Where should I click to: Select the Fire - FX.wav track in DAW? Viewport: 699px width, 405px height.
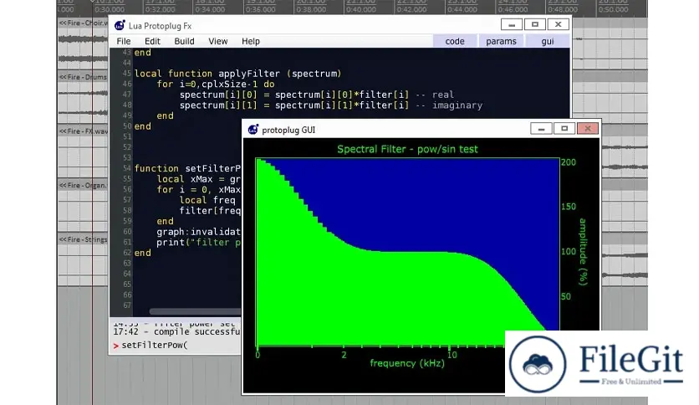pos(83,131)
